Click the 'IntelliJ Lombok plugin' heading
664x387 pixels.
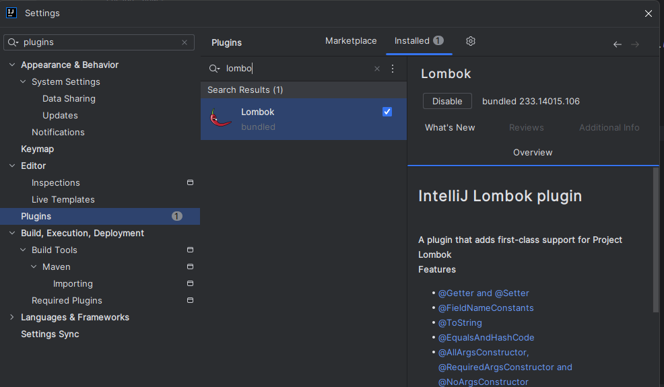(500, 196)
